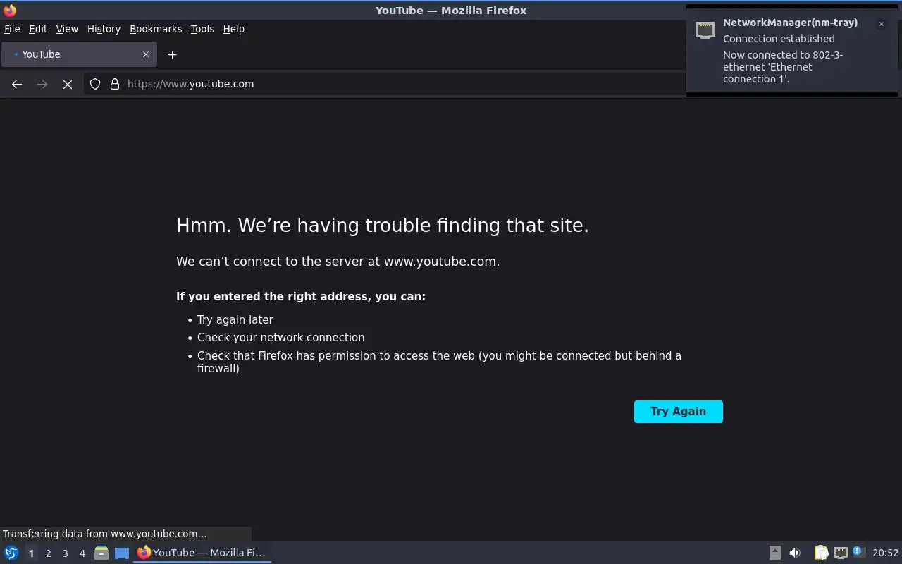Viewport: 902px width, 564px height.
Task: Click the 'Connection established' notification text
Action: coord(779,39)
